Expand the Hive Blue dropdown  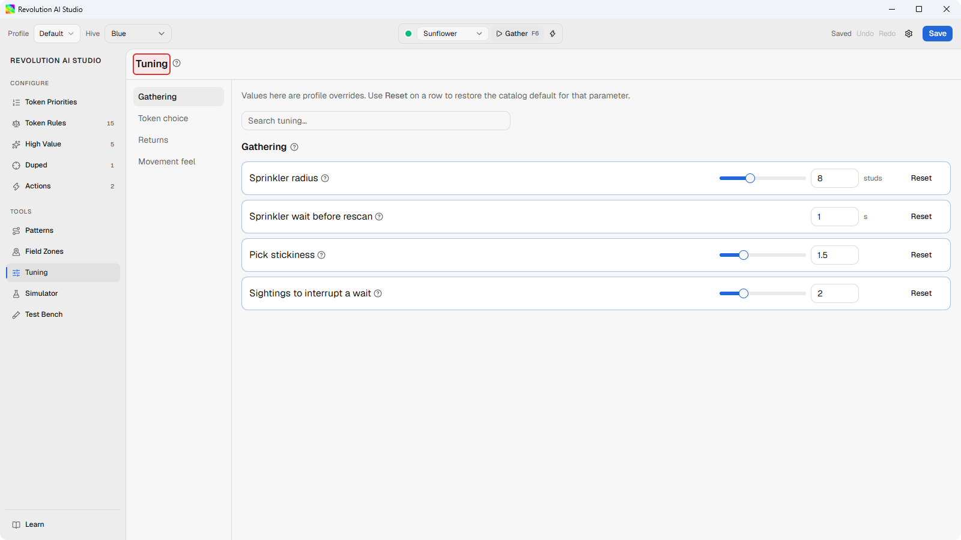[138, 34]
